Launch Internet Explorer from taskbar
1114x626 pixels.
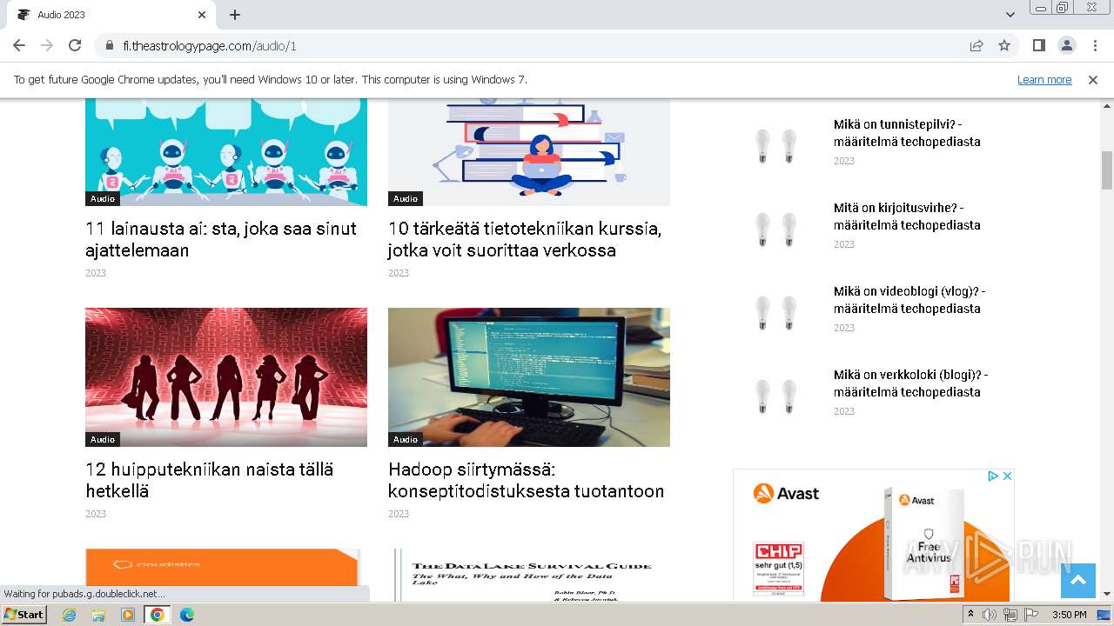[70, 615]
